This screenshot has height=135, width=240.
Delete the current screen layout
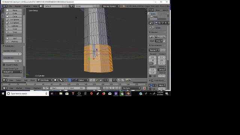(67, 6)
